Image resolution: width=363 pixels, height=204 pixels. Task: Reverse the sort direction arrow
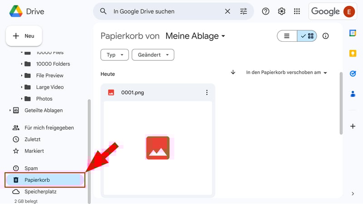tap(233, 73)
